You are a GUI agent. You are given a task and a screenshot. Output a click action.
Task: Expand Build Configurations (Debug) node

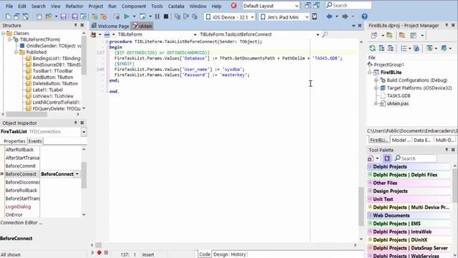pyautogui.click(x=376, y=80)
